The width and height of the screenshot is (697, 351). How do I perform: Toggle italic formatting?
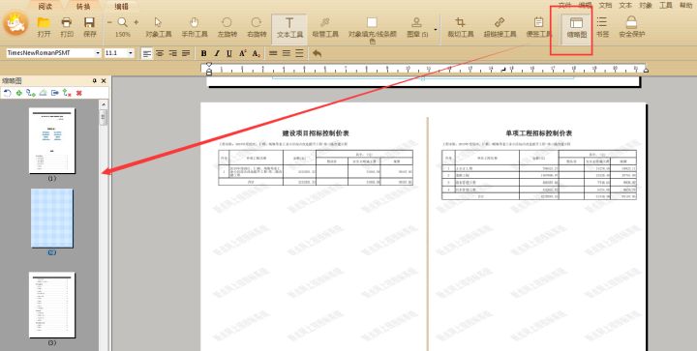coord(217,53)
